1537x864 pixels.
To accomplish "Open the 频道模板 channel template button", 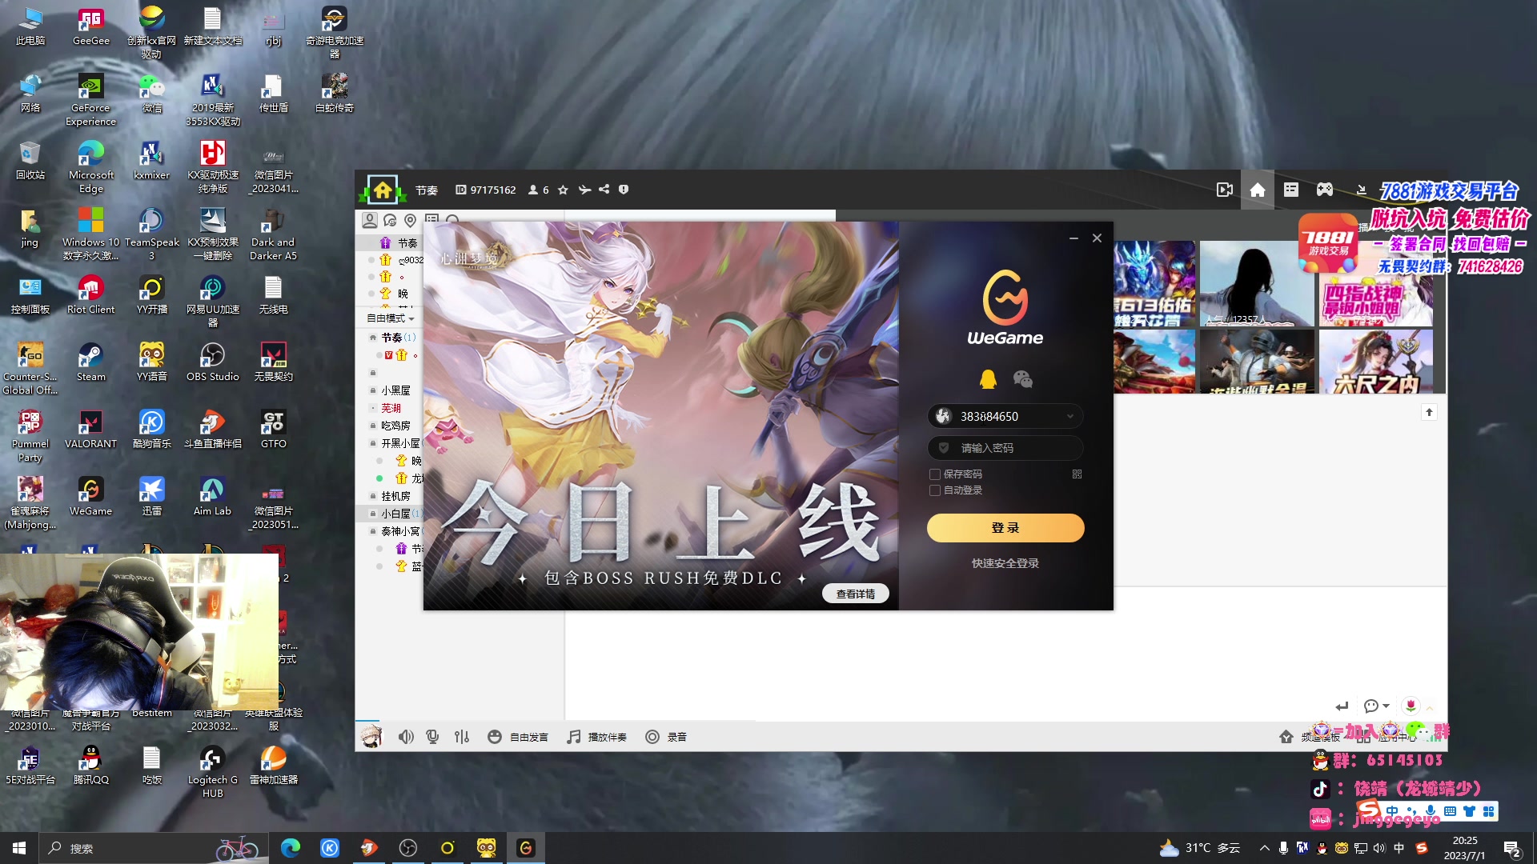I will pyautogui.click(x=1310, y=737).
